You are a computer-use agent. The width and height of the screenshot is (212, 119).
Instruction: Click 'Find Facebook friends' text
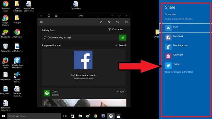[83, 79]
